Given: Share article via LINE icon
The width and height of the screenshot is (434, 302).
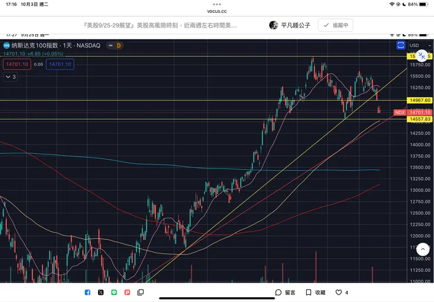Looking at the screenshot, I should click(114, 292).
